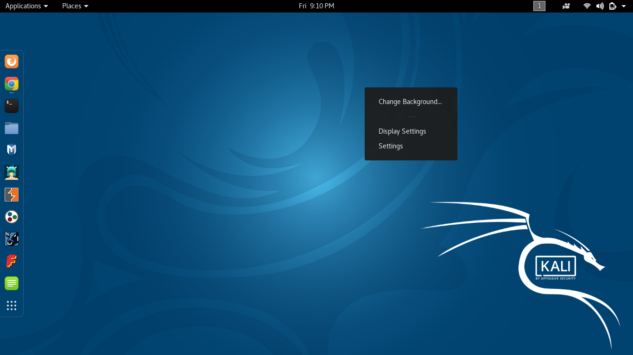Click the Fri 9:10 PM clock

click(x=316, y=6)
